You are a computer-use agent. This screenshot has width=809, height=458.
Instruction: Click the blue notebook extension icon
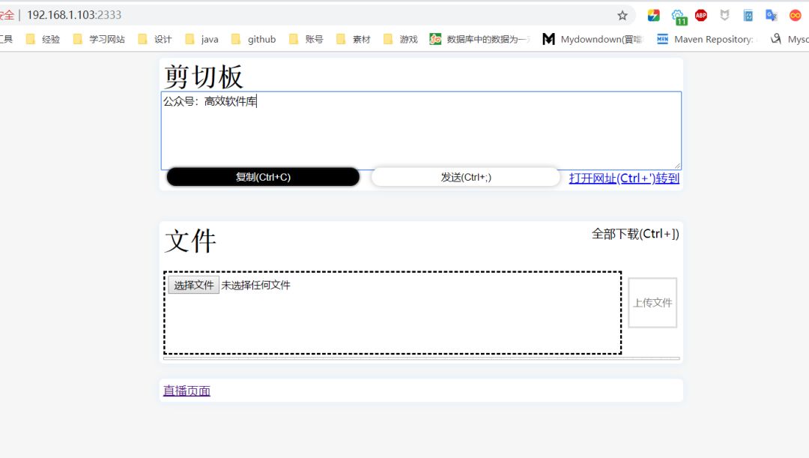tap(747, 14)
